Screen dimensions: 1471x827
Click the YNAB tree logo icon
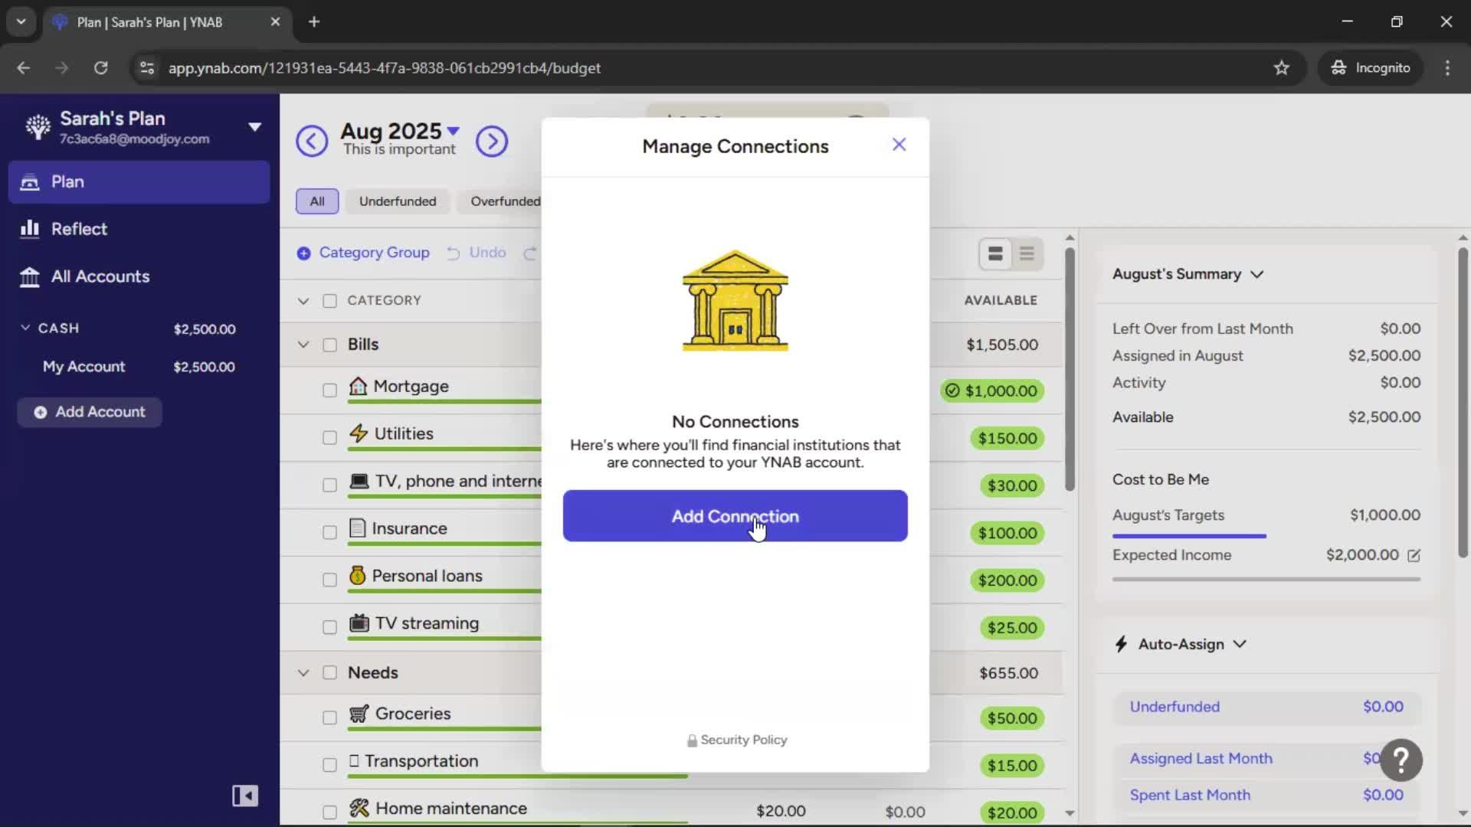[38, 126]
